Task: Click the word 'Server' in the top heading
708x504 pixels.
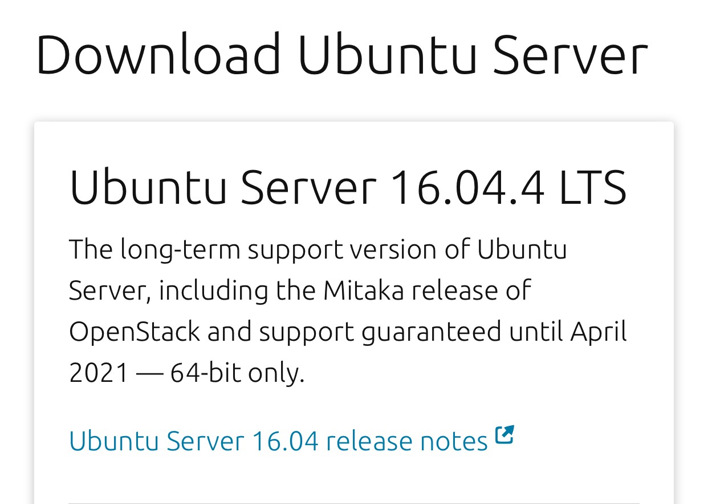Action: [x=571, y=55]
